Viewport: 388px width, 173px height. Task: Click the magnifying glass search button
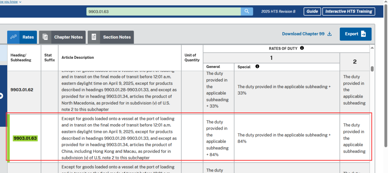(x=247, y=11)
